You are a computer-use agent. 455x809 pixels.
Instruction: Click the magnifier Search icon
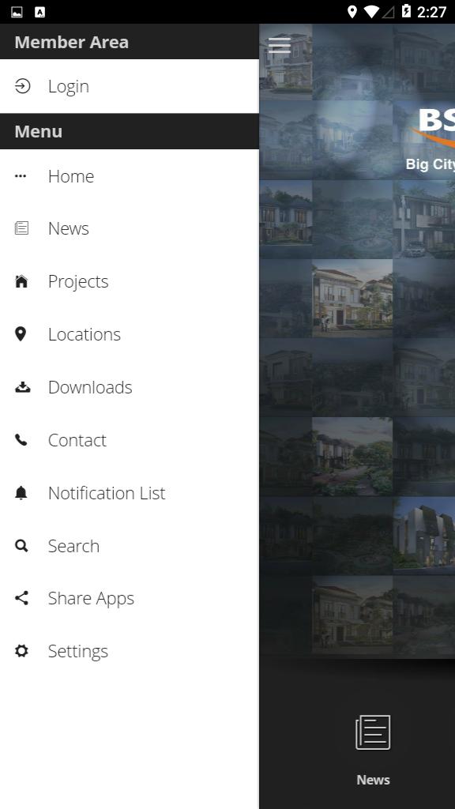click(21, 546)
